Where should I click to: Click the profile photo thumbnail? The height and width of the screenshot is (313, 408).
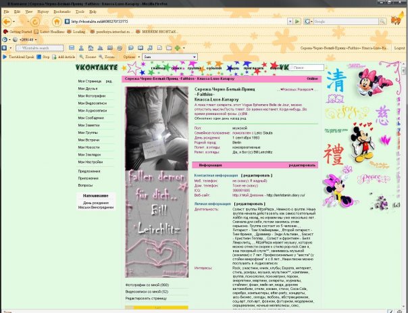157,182
